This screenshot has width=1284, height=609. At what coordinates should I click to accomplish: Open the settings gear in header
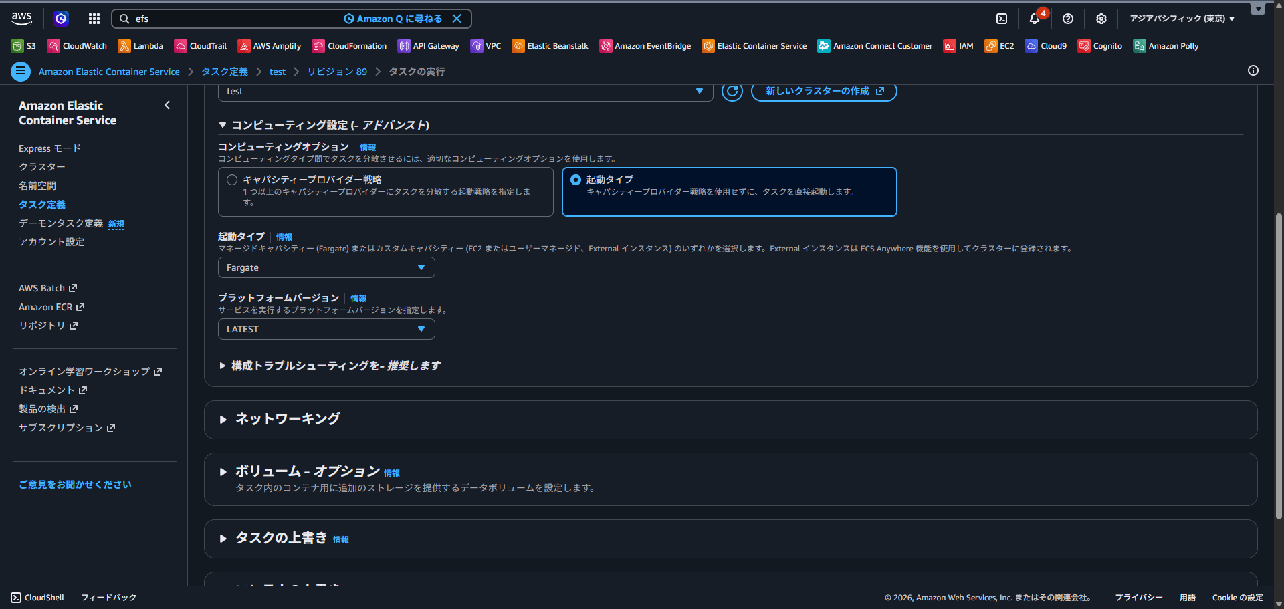point(1101,19)
